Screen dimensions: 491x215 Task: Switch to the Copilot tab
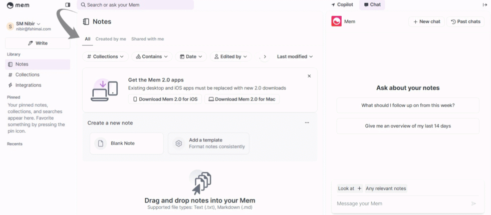(x=342, y=4)
